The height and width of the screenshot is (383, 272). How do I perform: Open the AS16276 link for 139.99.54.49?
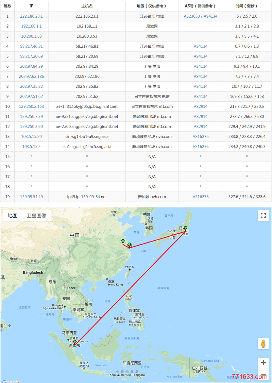click(x=201, y=197)
